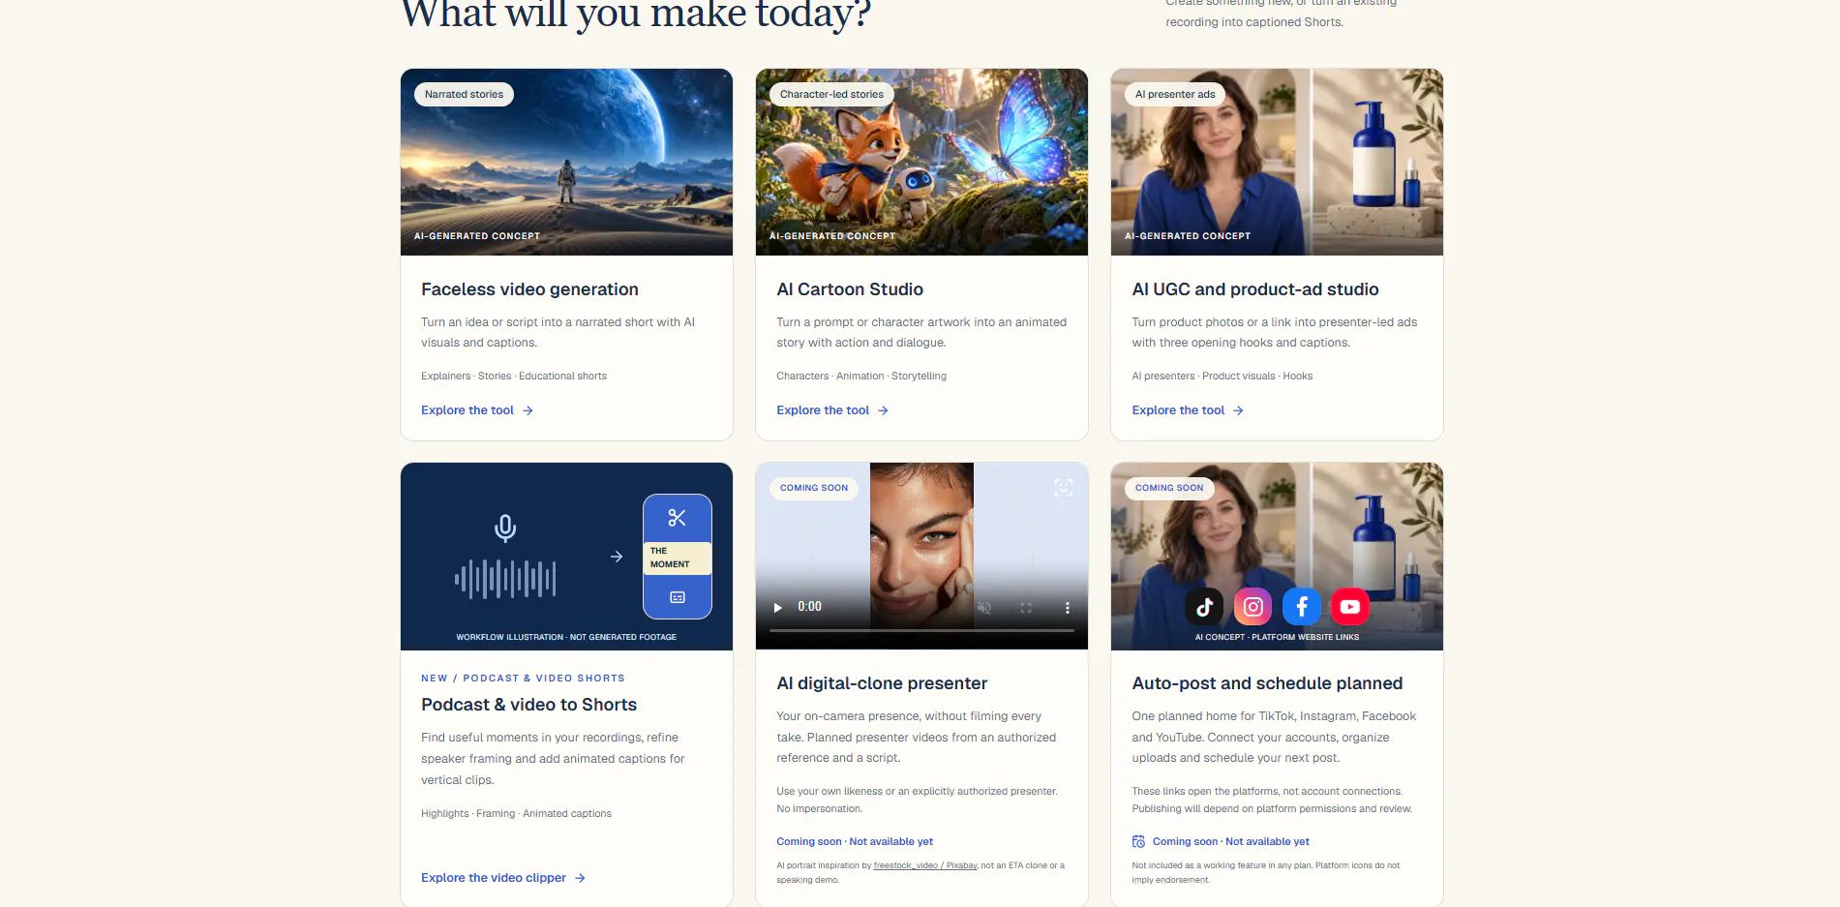The image size is (1840, 907).
Task: Click the video progress bar
Action: (921, 631)
